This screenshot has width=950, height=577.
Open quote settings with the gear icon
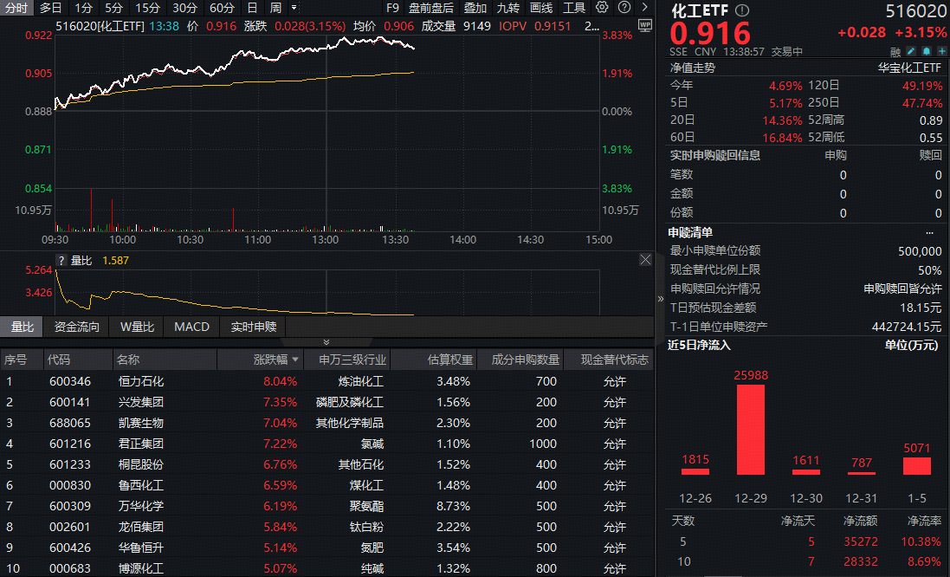pos(601,8)
